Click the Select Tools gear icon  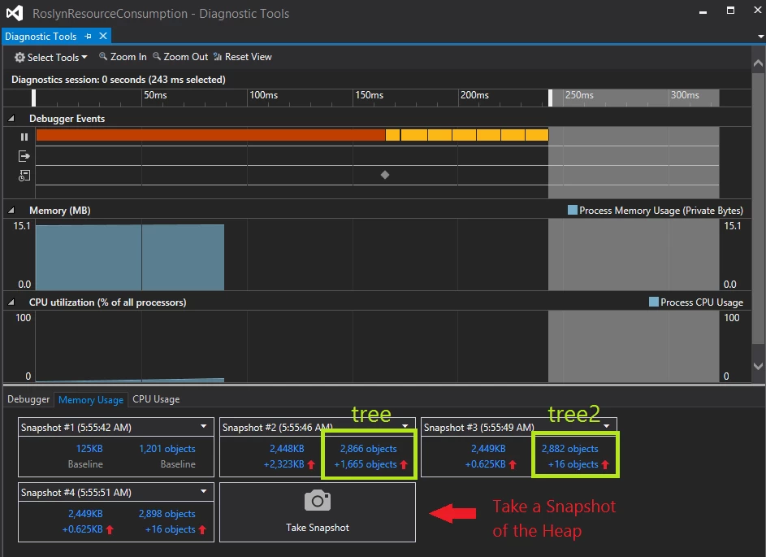pyautogui.click(x=19, y=57)
